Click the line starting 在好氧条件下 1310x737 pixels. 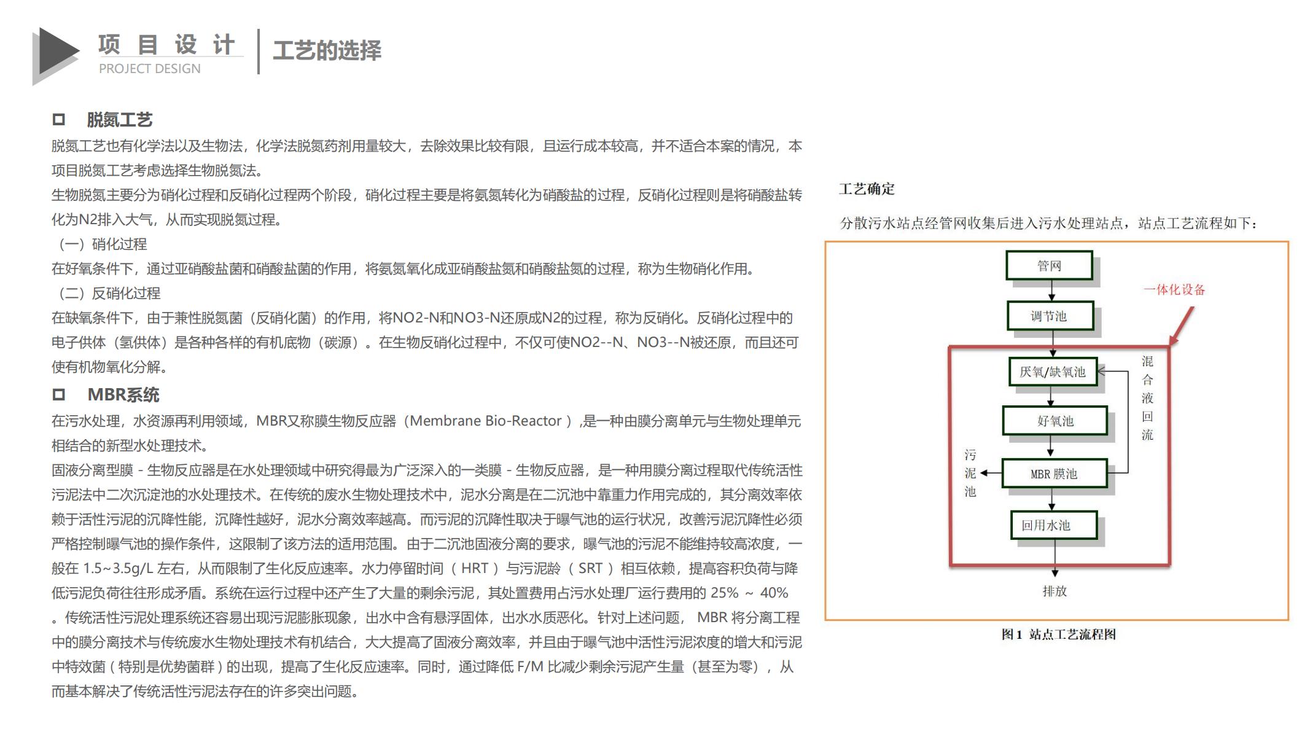click(405, 269)
